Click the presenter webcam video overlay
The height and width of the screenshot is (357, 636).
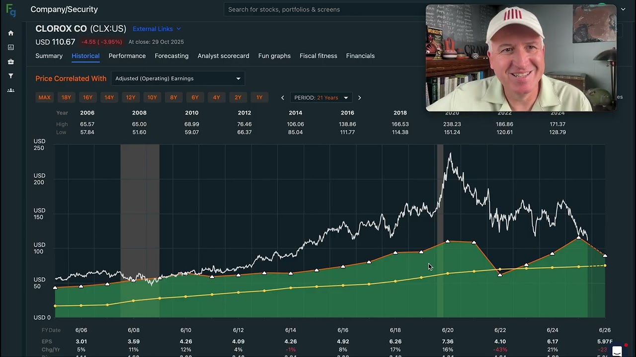(x=521, y=58)
